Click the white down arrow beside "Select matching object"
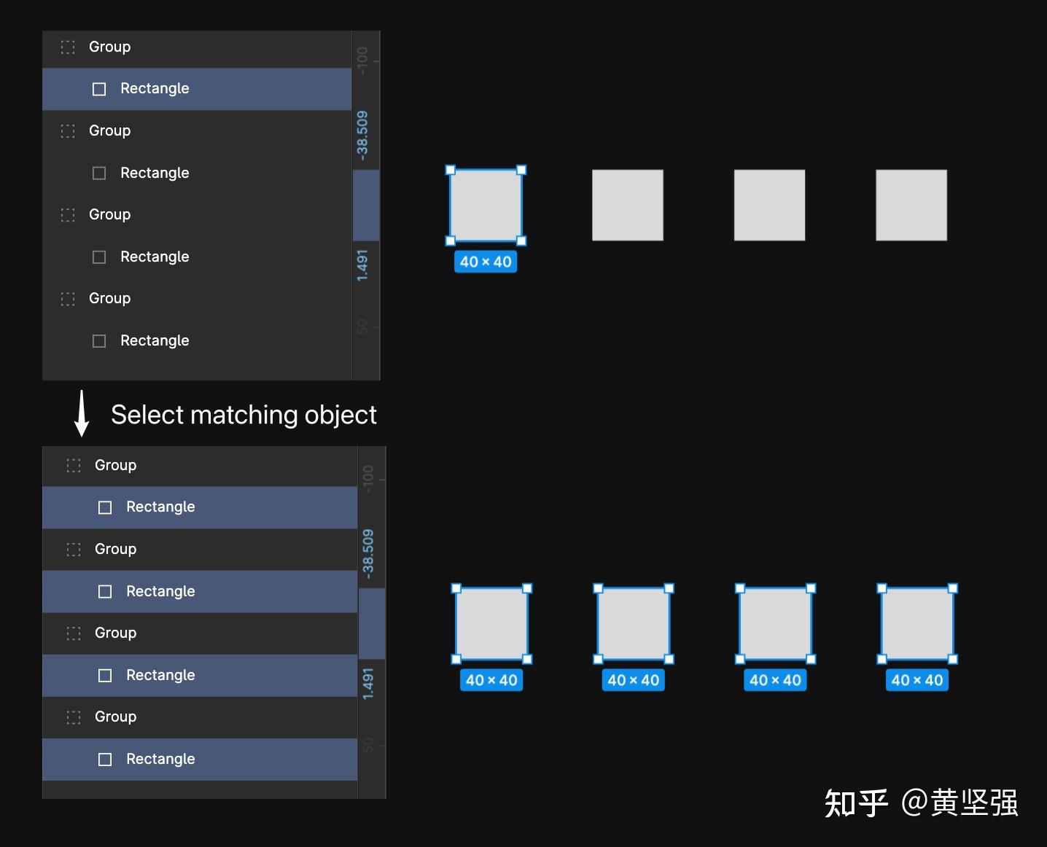The height and width of the screenshot is (847, 1047). click(82, 413)
